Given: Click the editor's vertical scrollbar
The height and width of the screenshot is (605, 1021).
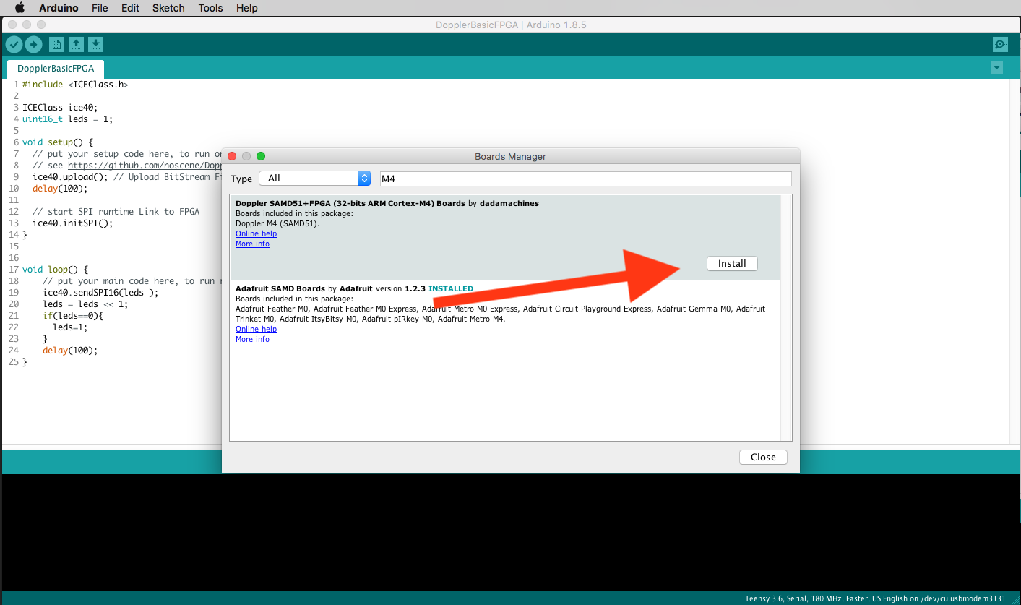Looking at the screenshot, I should pos(1014,260).
